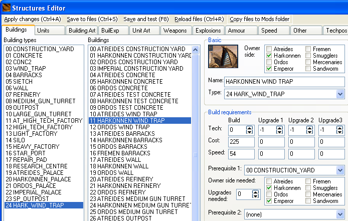
Task: Select 12 ORDOS WIND TRAP in Buildings
Action: pos(140,127)
